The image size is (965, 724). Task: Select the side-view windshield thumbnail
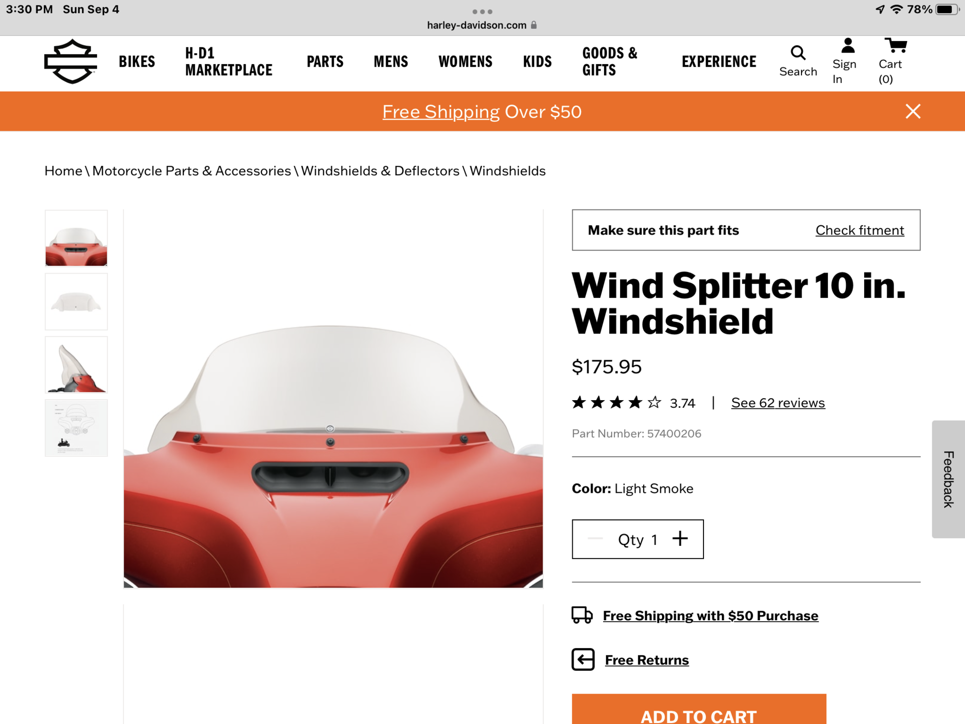pos(76,365)
